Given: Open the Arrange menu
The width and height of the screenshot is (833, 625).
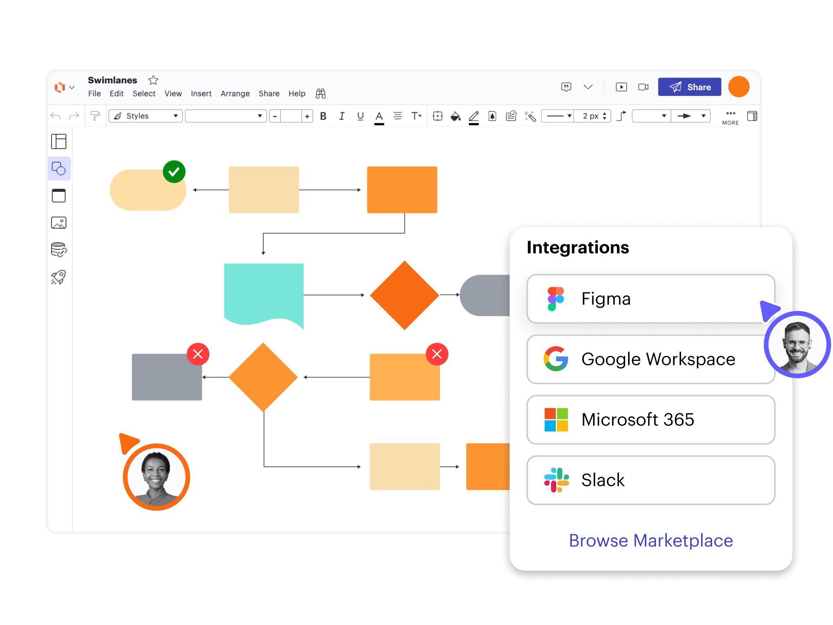Looking at the screenshot, I should pyautogui.click(x=235, y=94).
